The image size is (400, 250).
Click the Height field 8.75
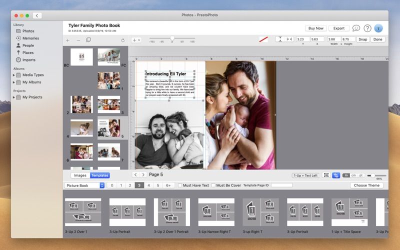tap(348, 39)
